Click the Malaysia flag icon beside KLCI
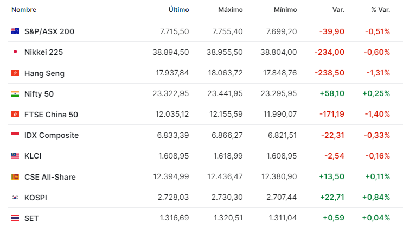The width and height of the screenshot is (403, 228). [x=15, y=156]
